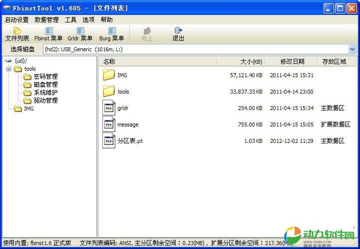Select the tools folder in file list
The image size is (360, 249).
pyautogui.click(x=123, y=92)
